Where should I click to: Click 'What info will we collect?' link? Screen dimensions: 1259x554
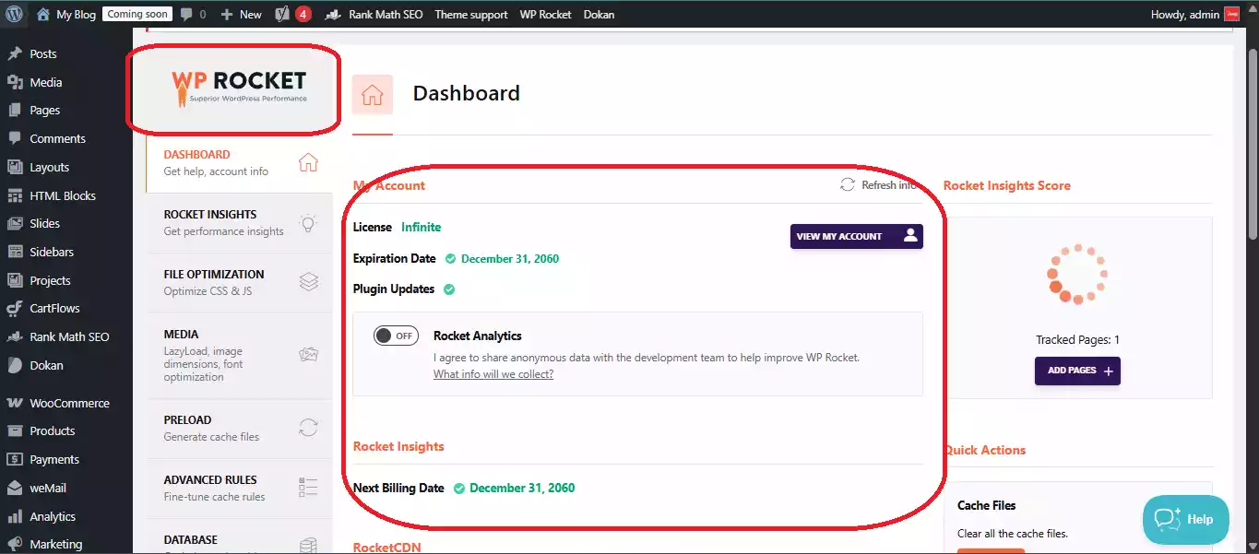click(493, 374)
